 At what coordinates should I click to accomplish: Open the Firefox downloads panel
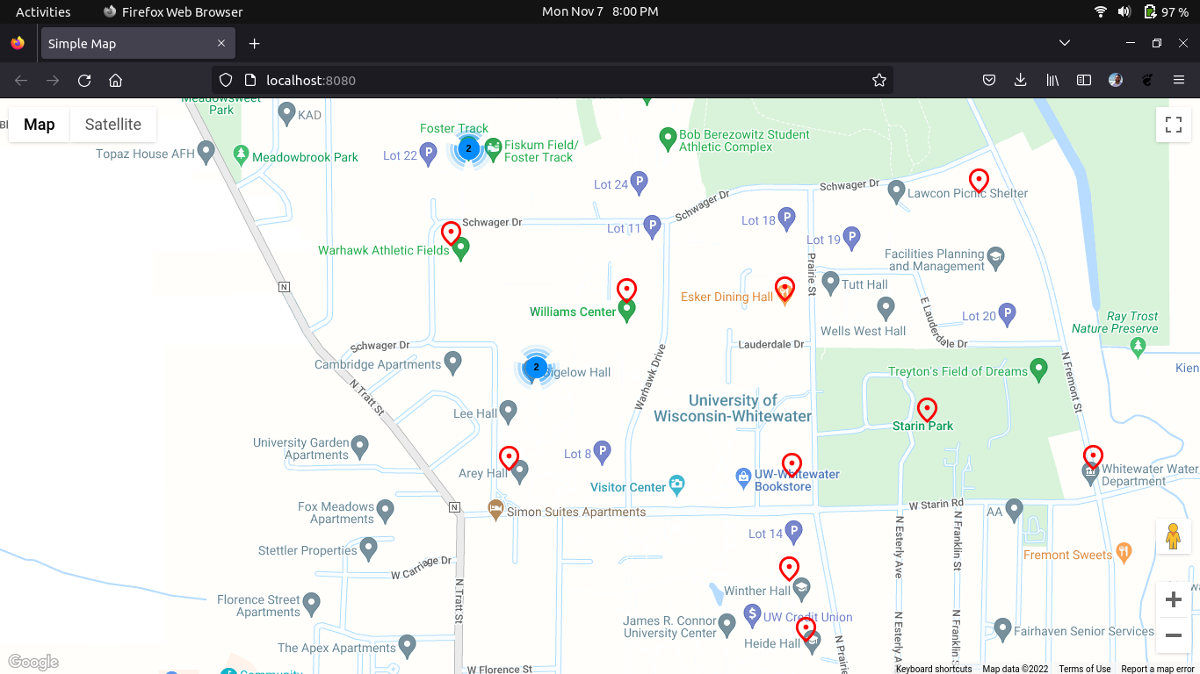(1020, 80)
